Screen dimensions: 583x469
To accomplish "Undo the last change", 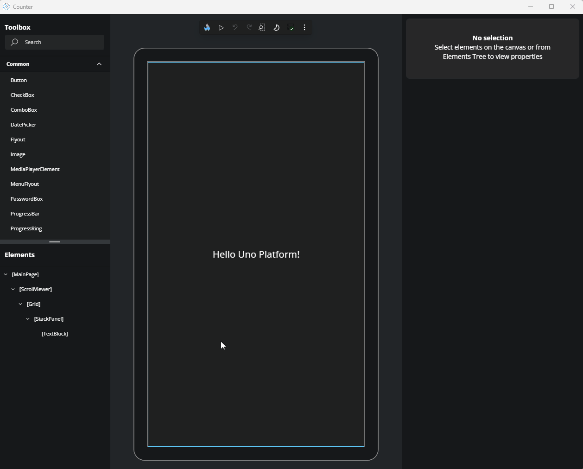I will pyautogui.click(x=235, y=27).
